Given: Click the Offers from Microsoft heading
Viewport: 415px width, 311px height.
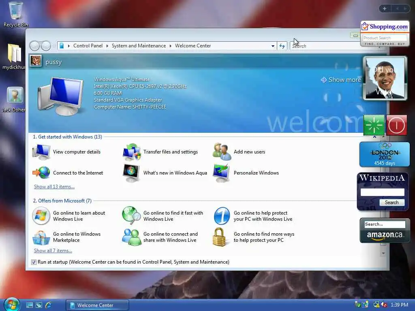Looking at the screenshot, I should coord(62,201).
